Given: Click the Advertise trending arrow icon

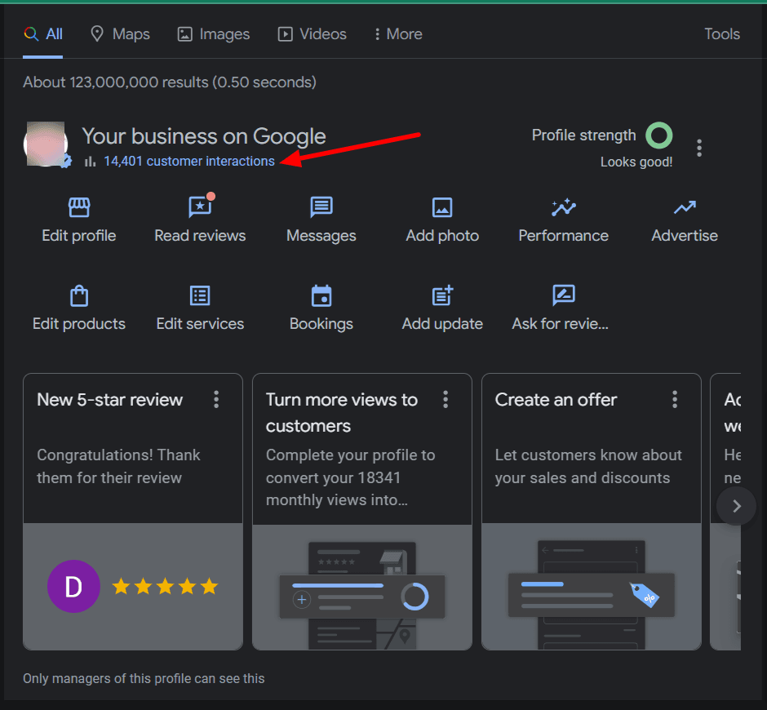Looking at the screenshot, I should (x=685, y=207).
